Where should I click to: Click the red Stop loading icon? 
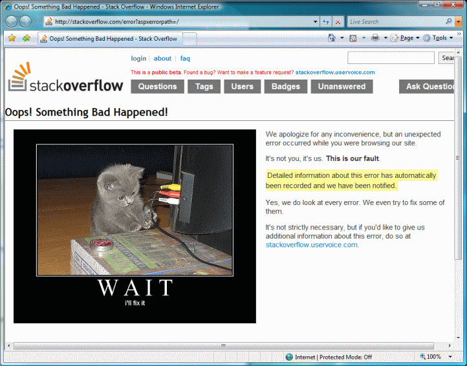[338, 22]
